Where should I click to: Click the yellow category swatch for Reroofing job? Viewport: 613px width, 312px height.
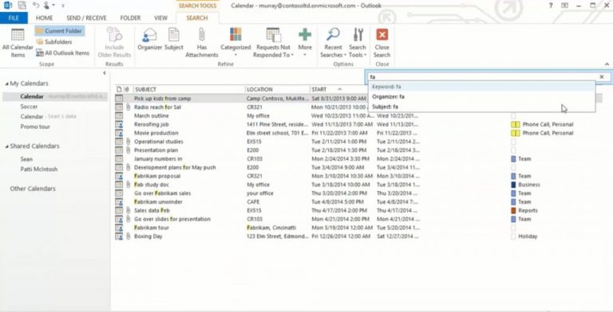tap(516, 124)
